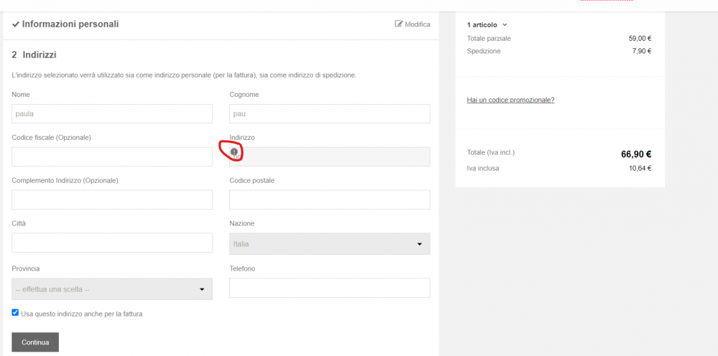The height and width of the screenshot is (356, 718).
Task: Open 'Hai un codice promozionale?' link
Action: point(510,100)
